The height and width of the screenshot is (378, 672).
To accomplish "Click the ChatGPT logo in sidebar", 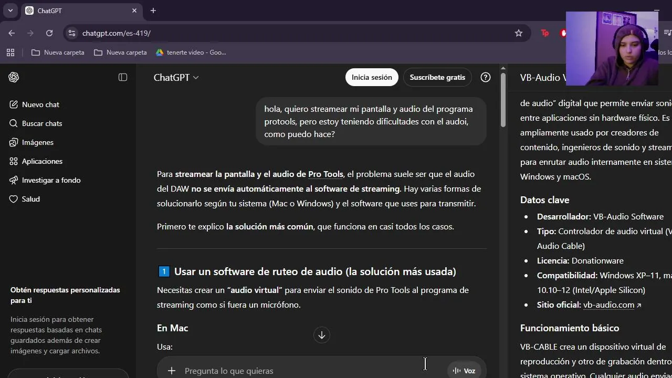I will (x=14, y=77).
